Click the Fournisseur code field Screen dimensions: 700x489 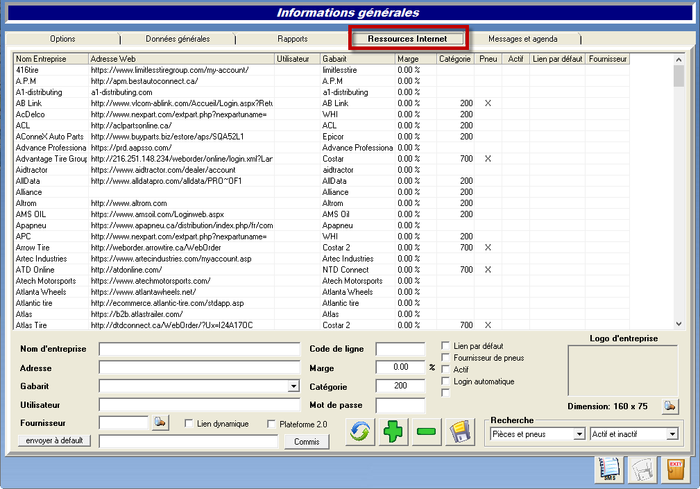click(x=123, y=422)
